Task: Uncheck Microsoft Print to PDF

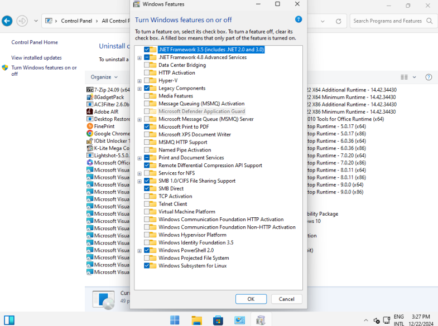Action: [147, 126]
